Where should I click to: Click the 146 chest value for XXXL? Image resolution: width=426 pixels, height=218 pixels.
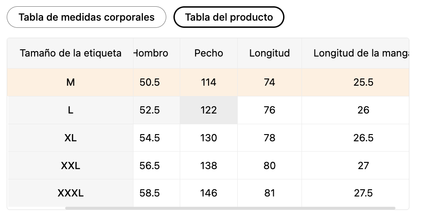pos(209,193)
